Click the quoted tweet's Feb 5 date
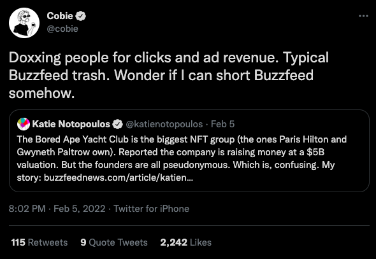 coord(222,124)
